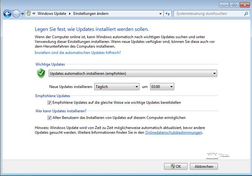This screenshot has width=252, height=176.
Task: Close the window with red X
Action: [245, 5]
